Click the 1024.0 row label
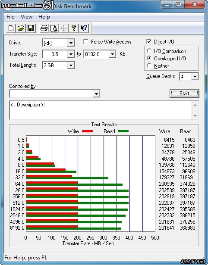This screenshot has width=208, height=265. pyautogui.click(x=17, y=209)
